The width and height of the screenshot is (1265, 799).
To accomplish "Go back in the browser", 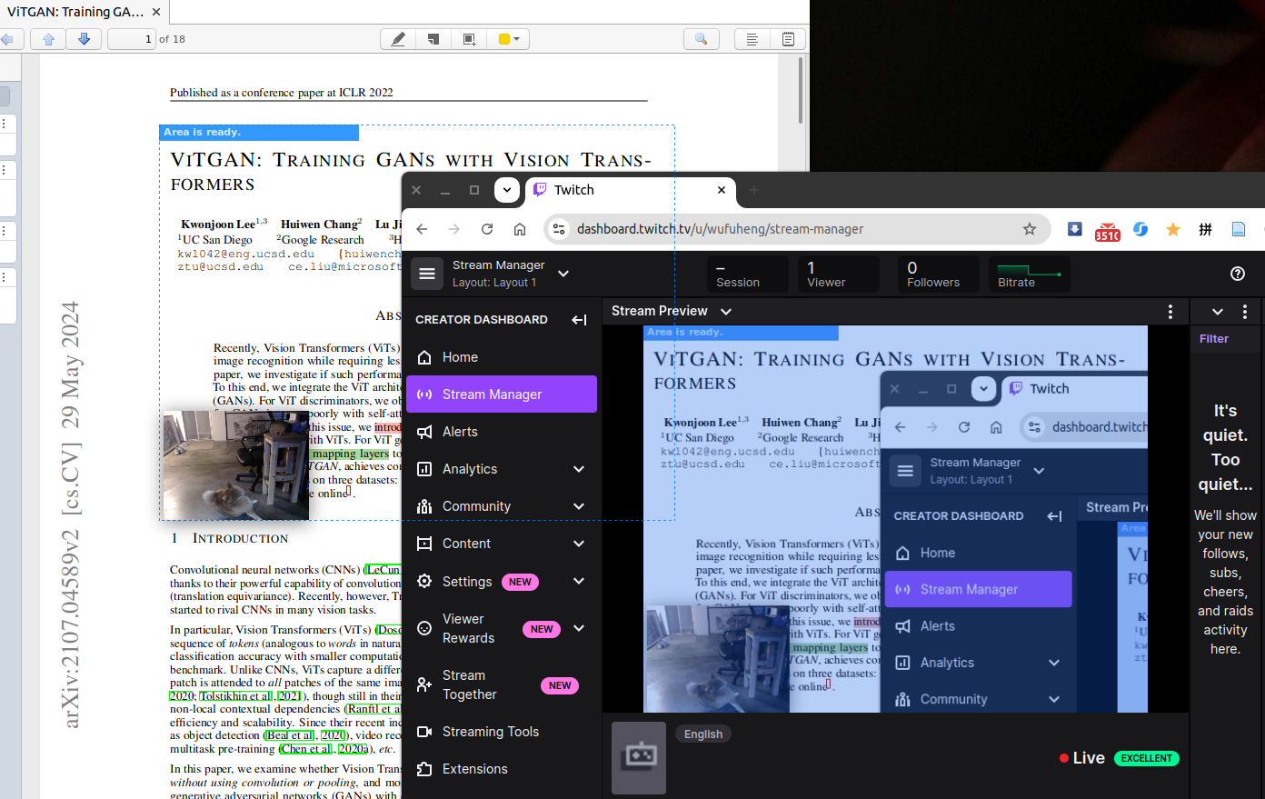I will [x=422, y=229].
